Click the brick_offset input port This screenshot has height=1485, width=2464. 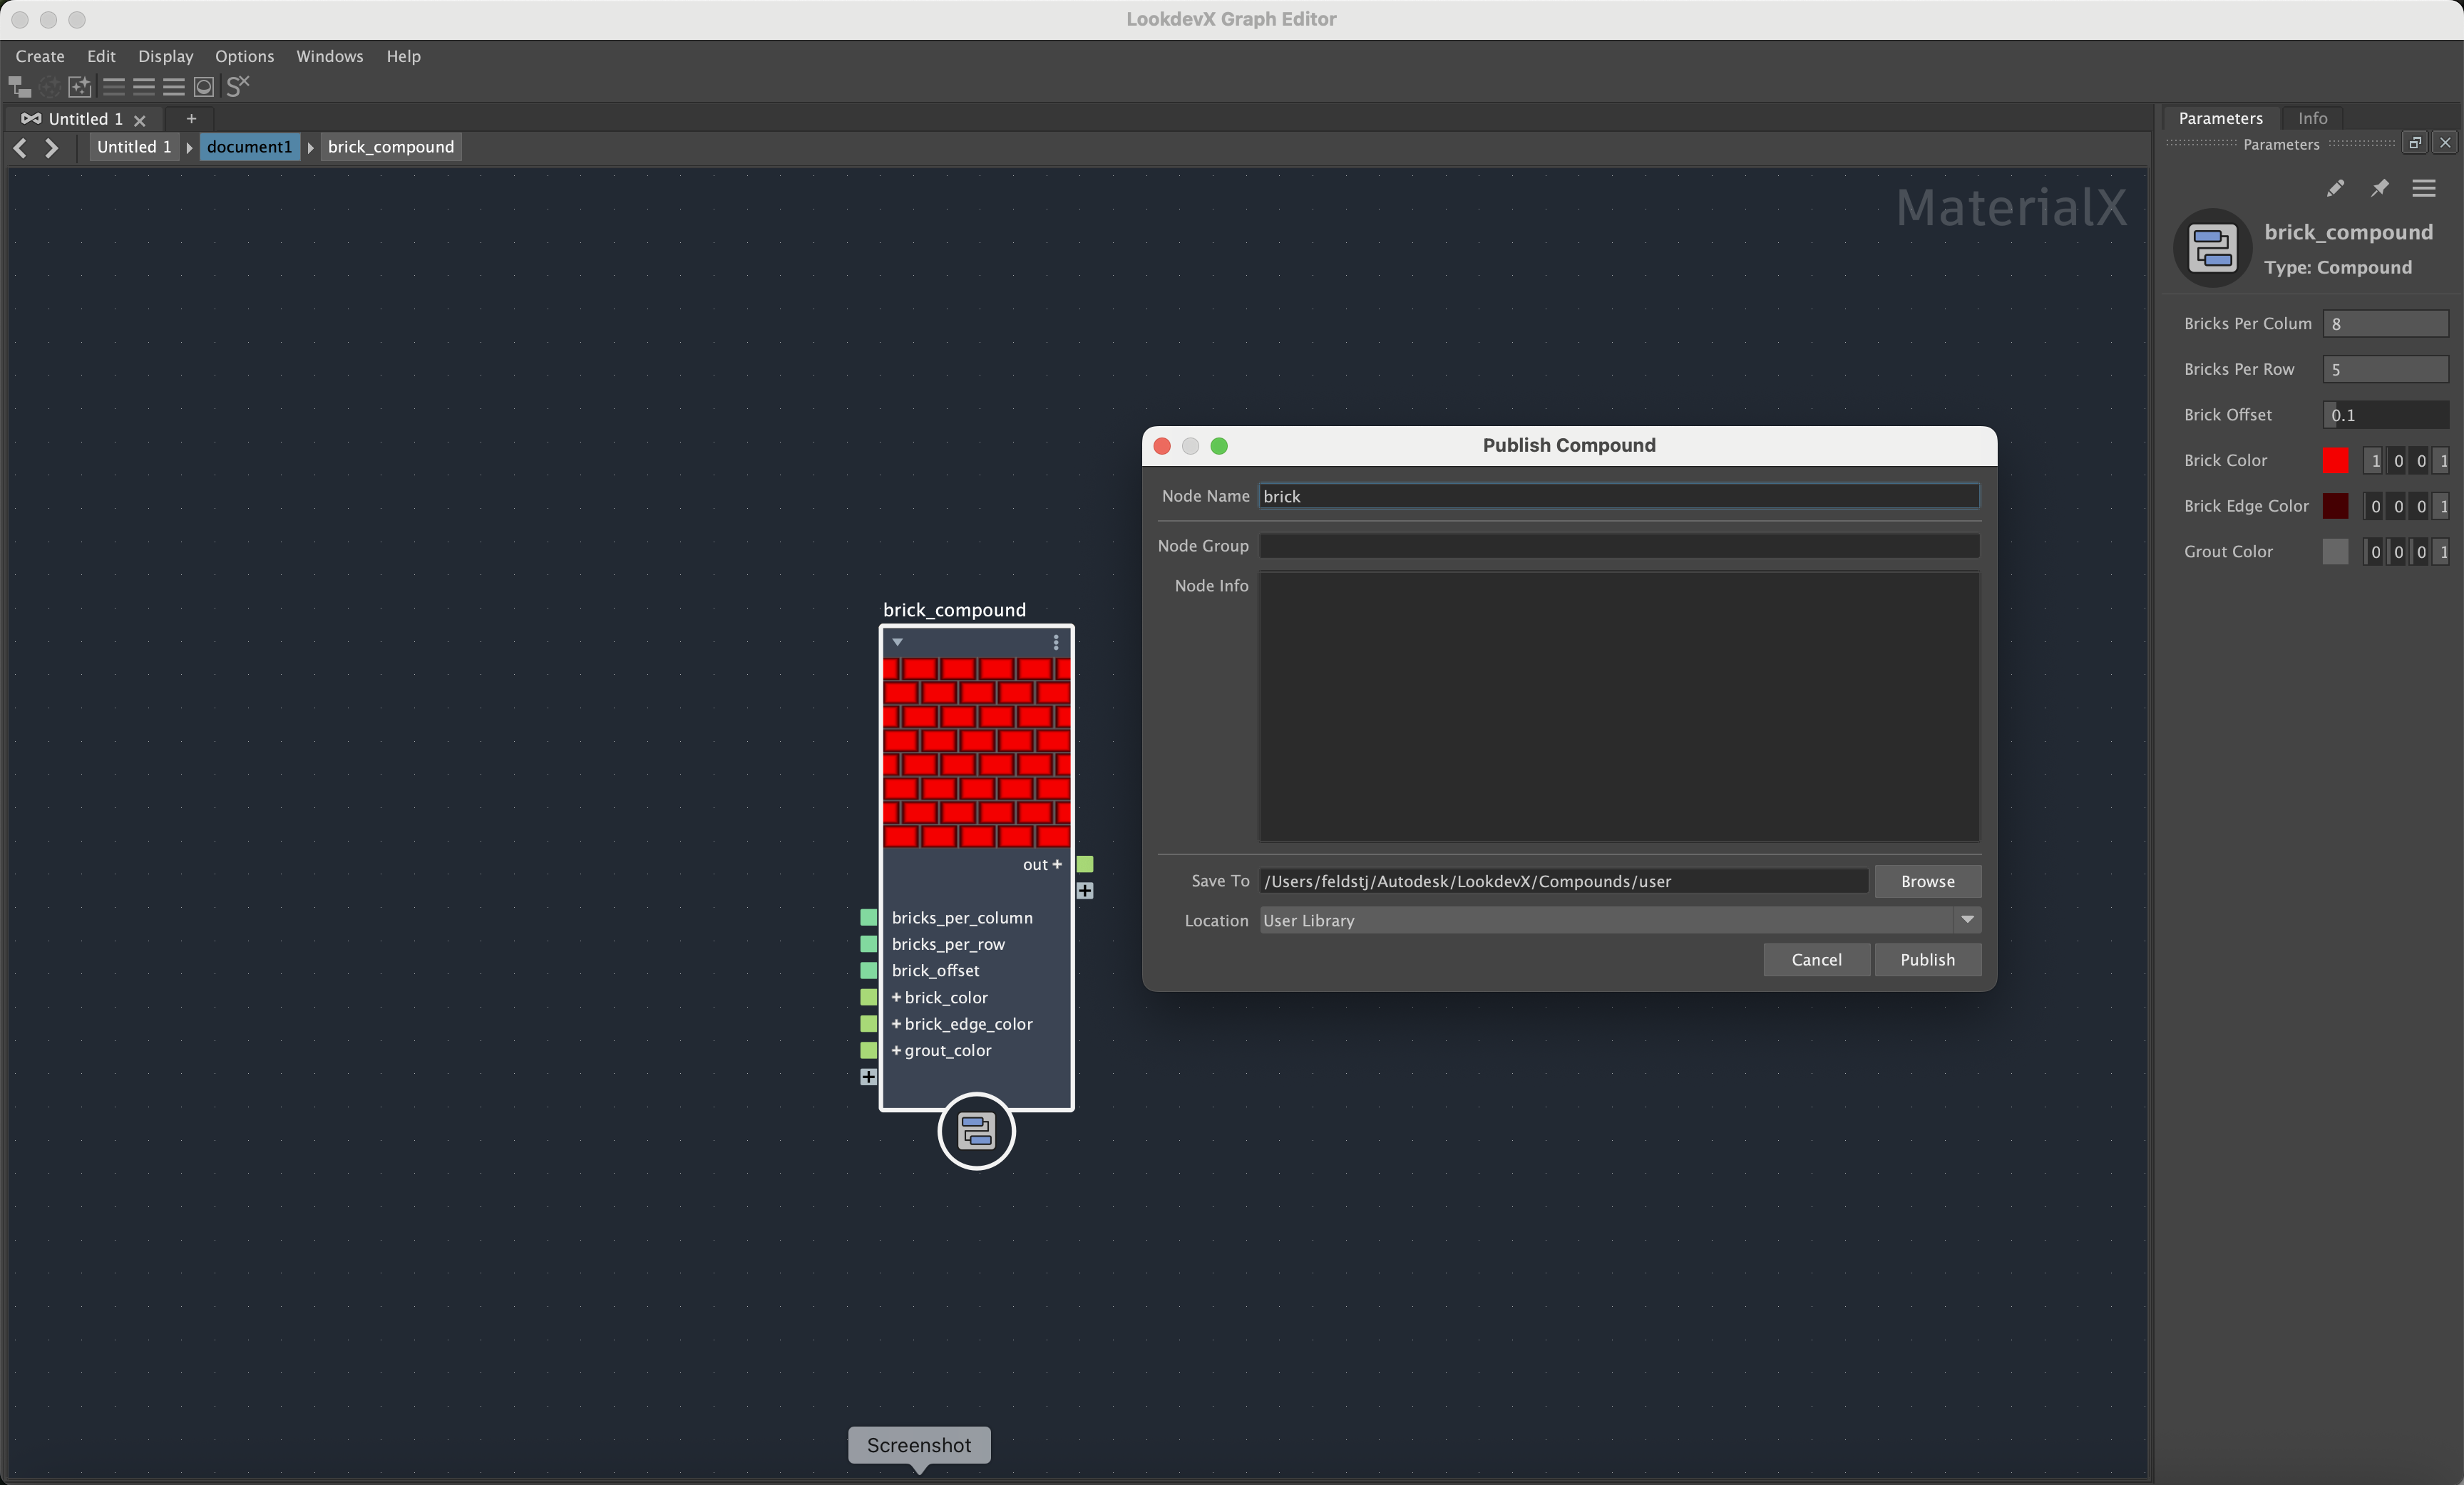click(x=869, y=971)
